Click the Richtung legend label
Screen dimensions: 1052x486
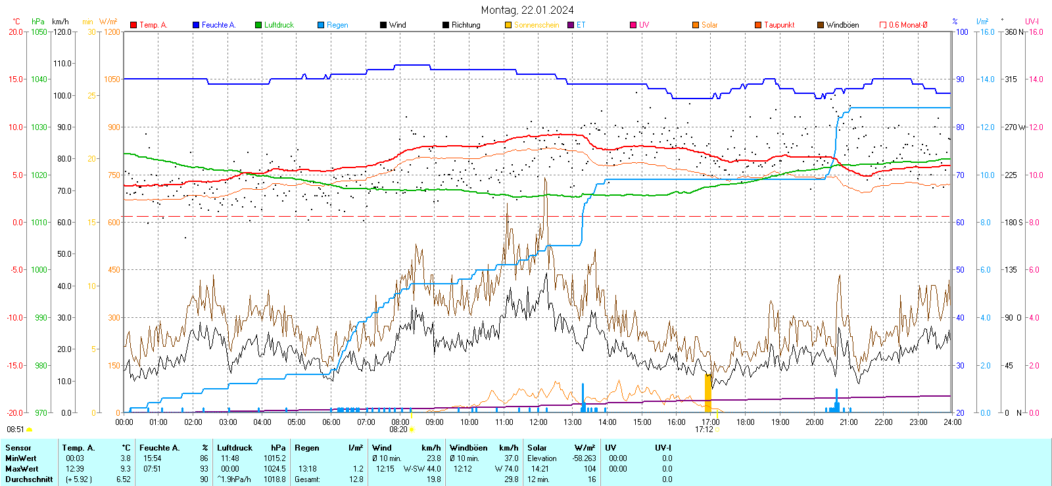coord(466,25)
